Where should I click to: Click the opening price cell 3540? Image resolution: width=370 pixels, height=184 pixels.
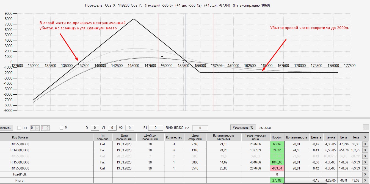pyautogui.click(x=195, y=168)
